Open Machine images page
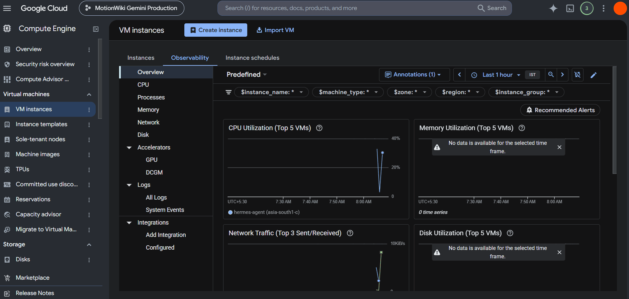Viewport: 629px width, 299px height. [x=37, y=154]
